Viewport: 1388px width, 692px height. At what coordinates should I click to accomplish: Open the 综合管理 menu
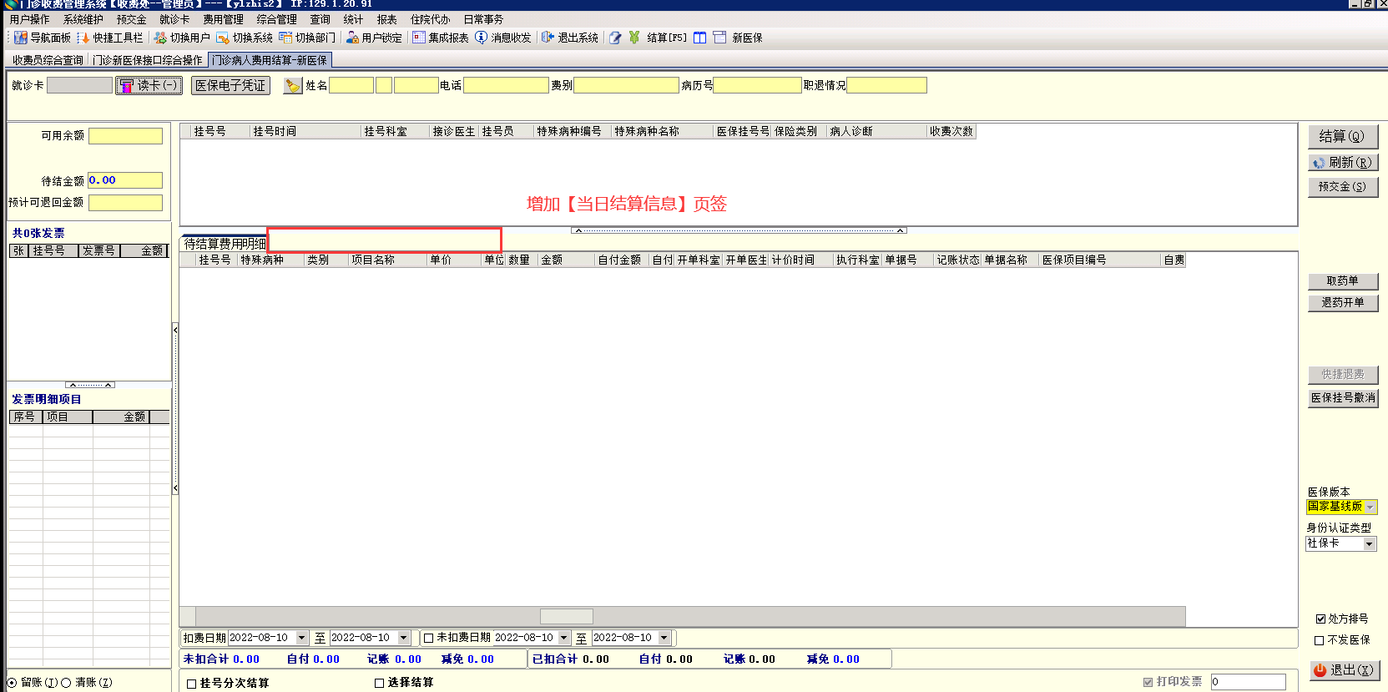point(277,19)
